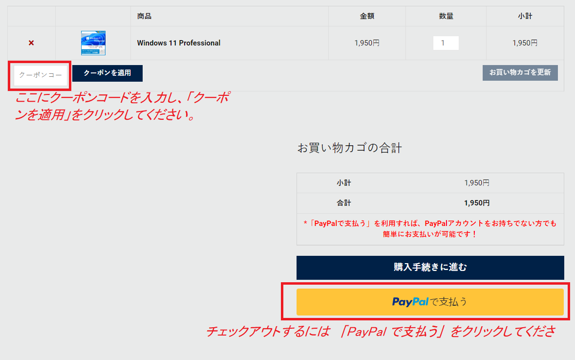Click the クーポンコード input field
Viewport: 575px width, 360px height.
click(x=39, y=75)
